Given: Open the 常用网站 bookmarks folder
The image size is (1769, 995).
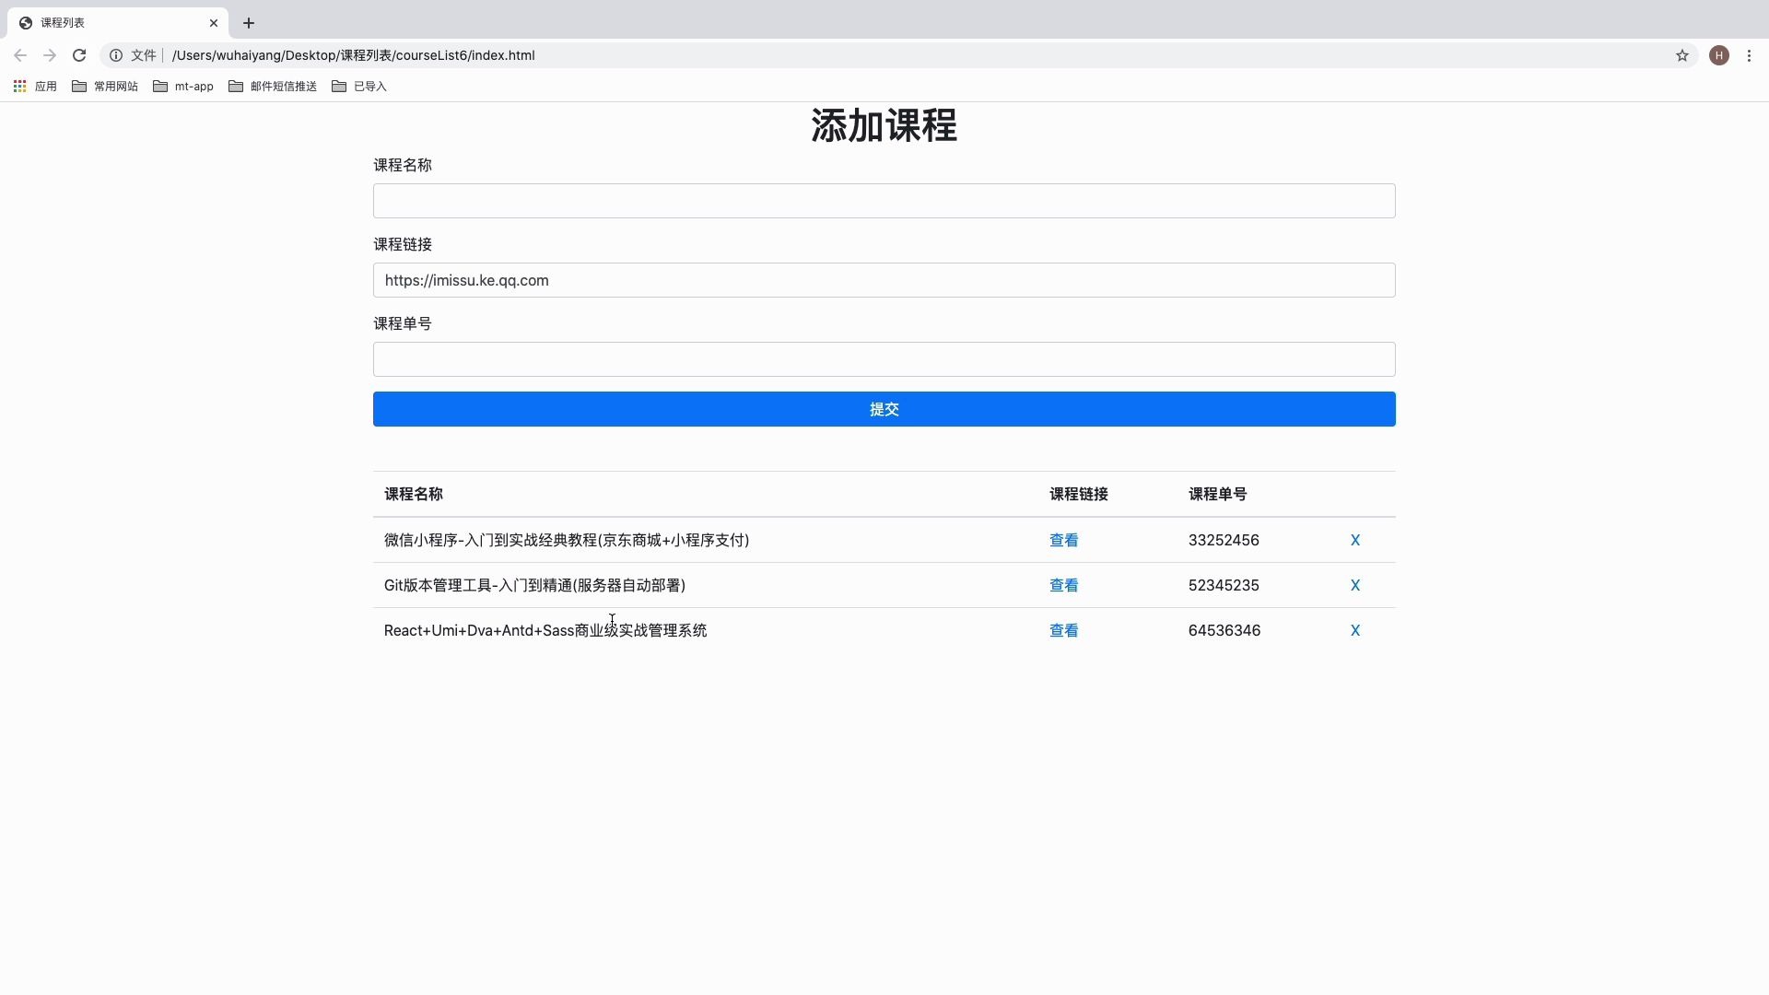Looking at the screenshot, I should 104,86.
